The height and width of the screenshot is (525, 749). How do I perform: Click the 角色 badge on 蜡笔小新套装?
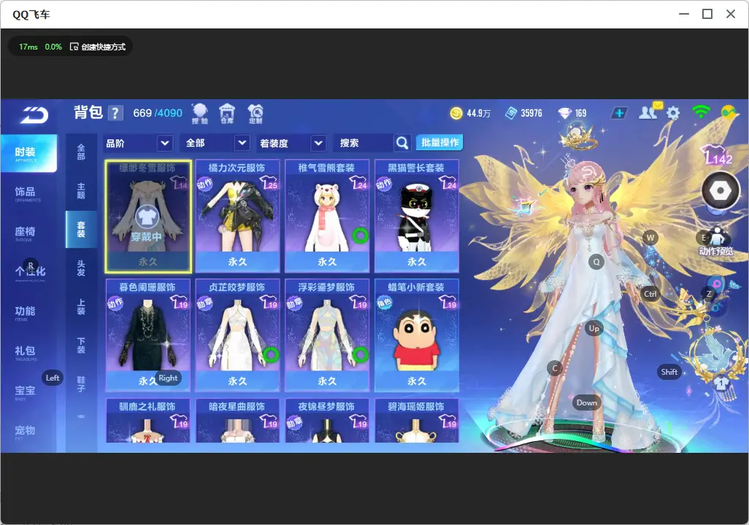click(x=384, y=303)
